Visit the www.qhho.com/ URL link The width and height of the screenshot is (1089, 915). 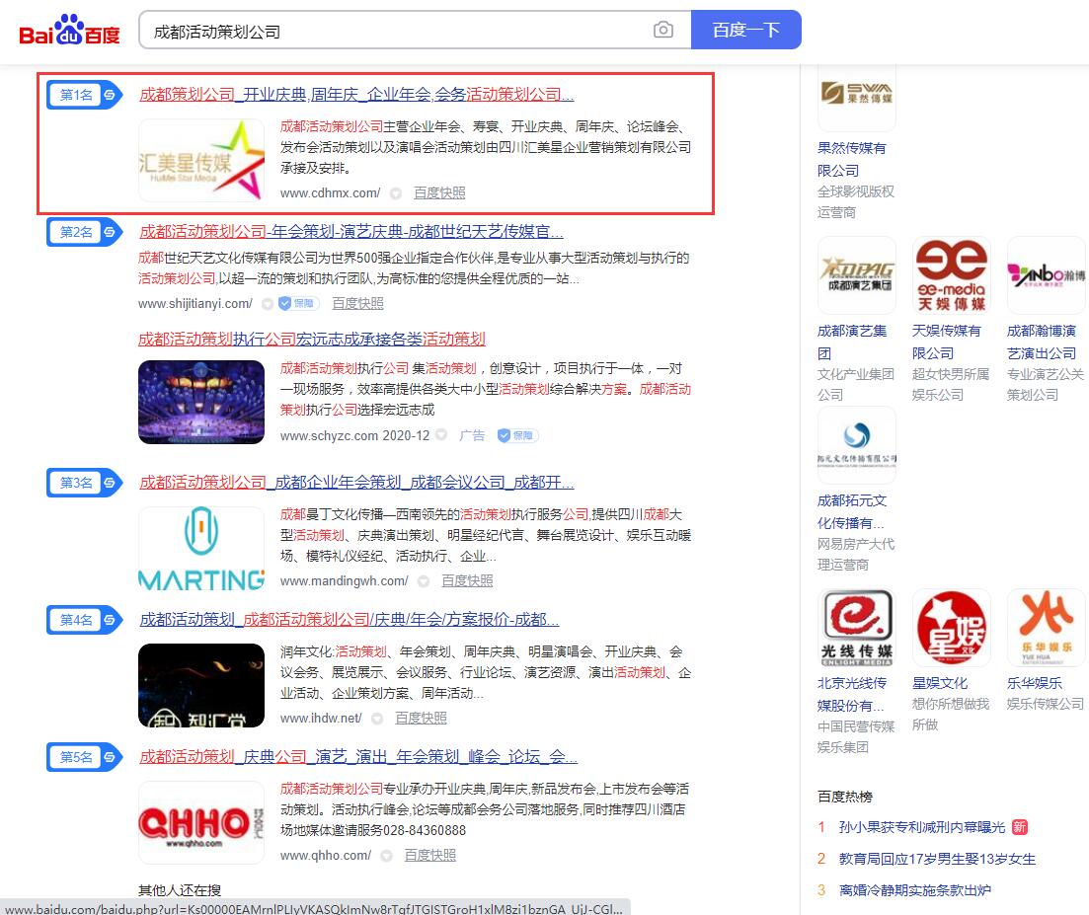(326, 856)
